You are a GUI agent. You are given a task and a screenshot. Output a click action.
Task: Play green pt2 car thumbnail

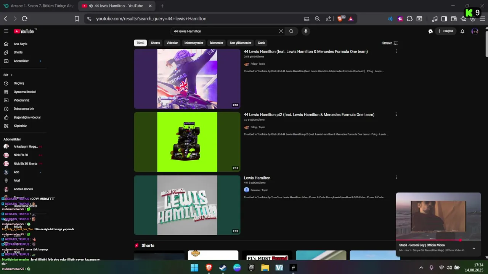pos(187,142)
